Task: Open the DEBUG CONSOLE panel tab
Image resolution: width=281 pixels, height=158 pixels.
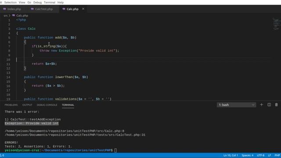Action: pyautogui.click(x=47, y=105)
